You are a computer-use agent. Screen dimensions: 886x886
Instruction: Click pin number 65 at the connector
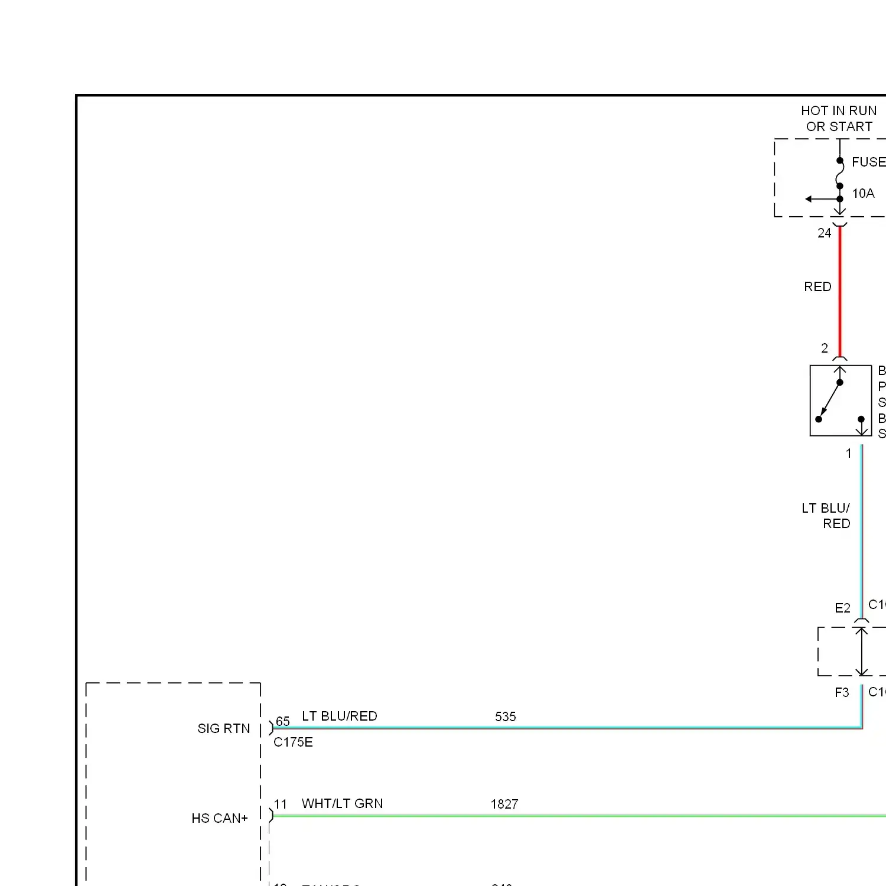point(283,722)
